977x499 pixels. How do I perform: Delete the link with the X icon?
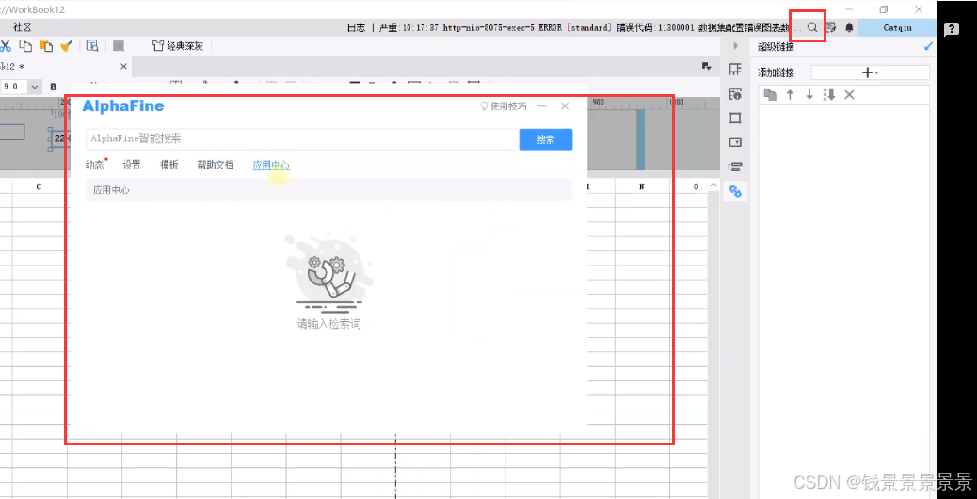(849, 95)
